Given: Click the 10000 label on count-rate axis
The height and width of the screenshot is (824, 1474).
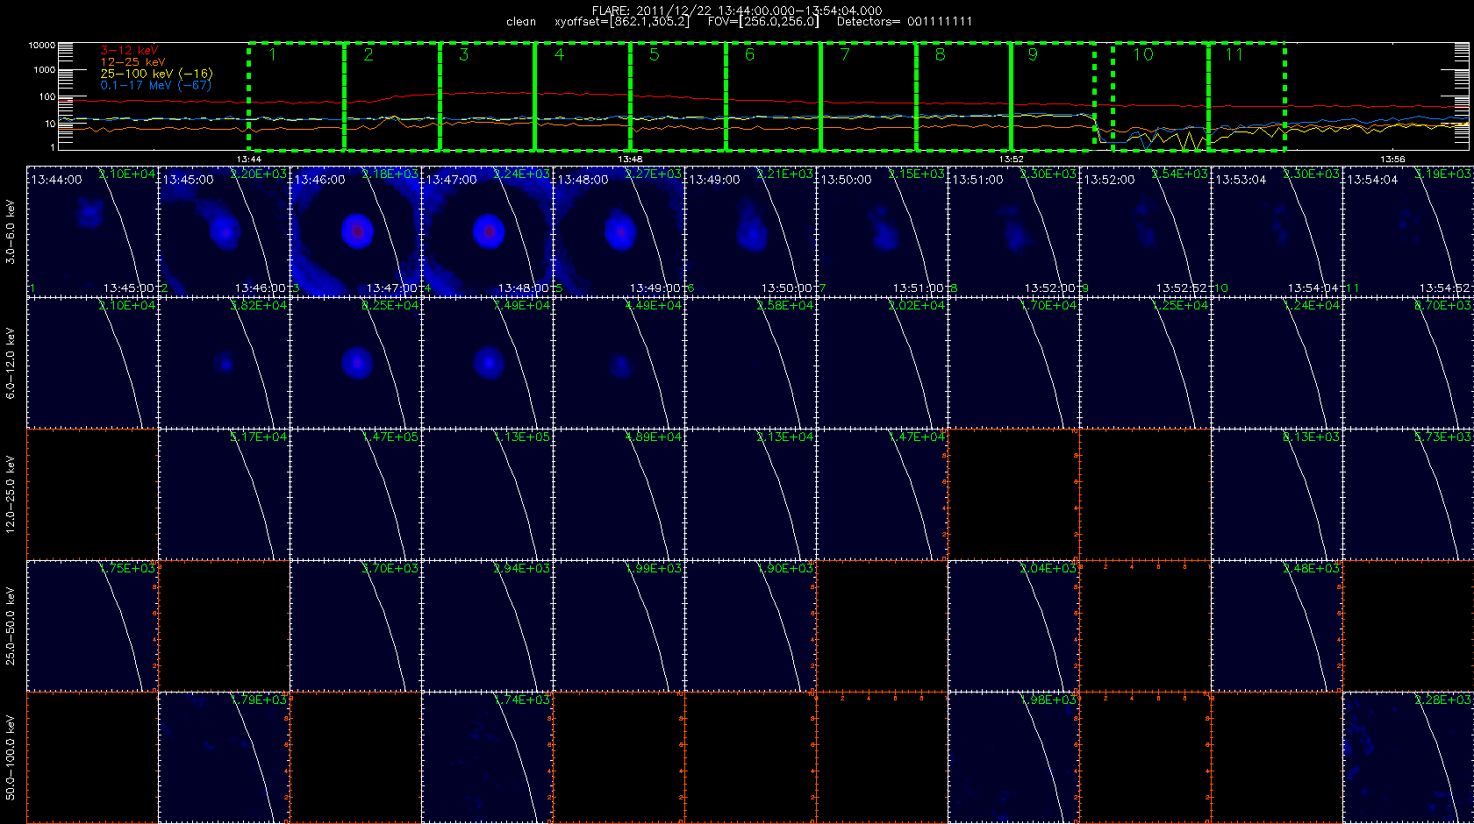Looking at the screenshot, I should click(42, 45).
